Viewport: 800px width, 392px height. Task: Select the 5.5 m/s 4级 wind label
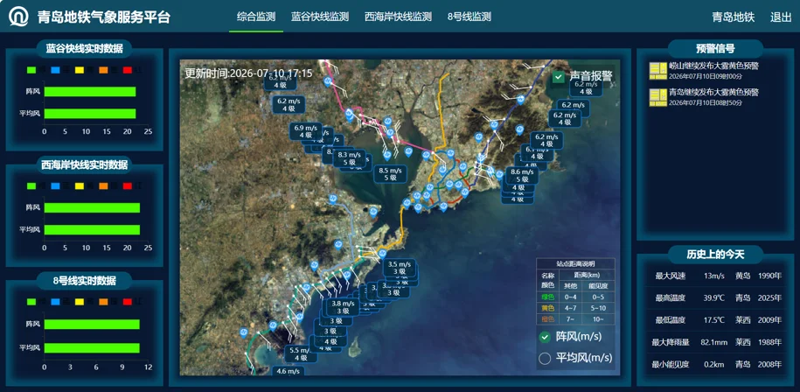[300, 353]
